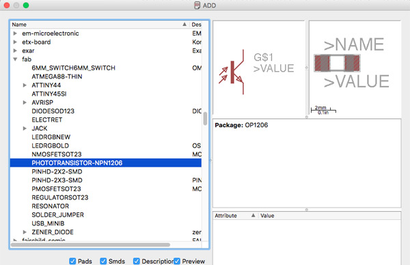This screenshot has width=410, height=265.
Task: Toggle the Pads checkbox
Action: coord(72,261)
